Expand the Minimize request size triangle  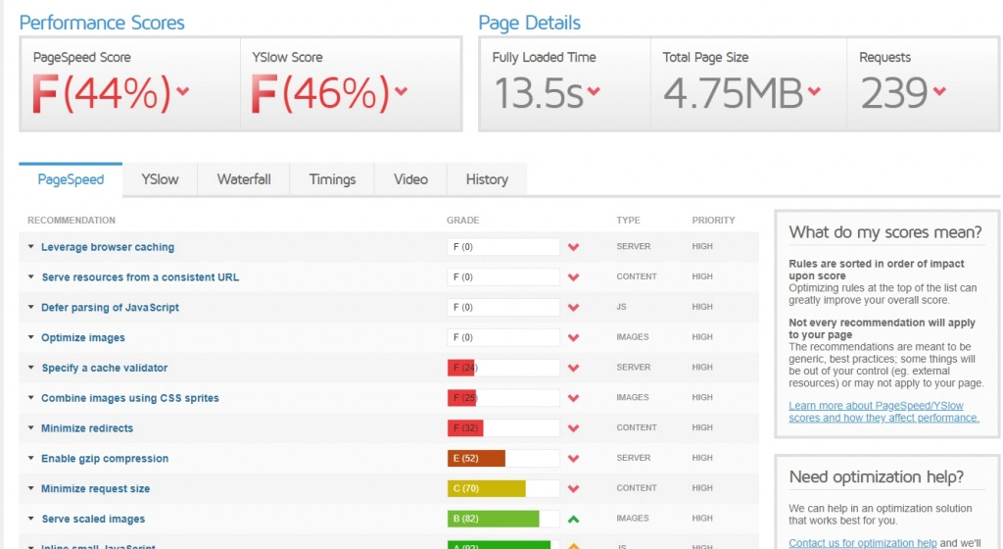pos(30,487)
